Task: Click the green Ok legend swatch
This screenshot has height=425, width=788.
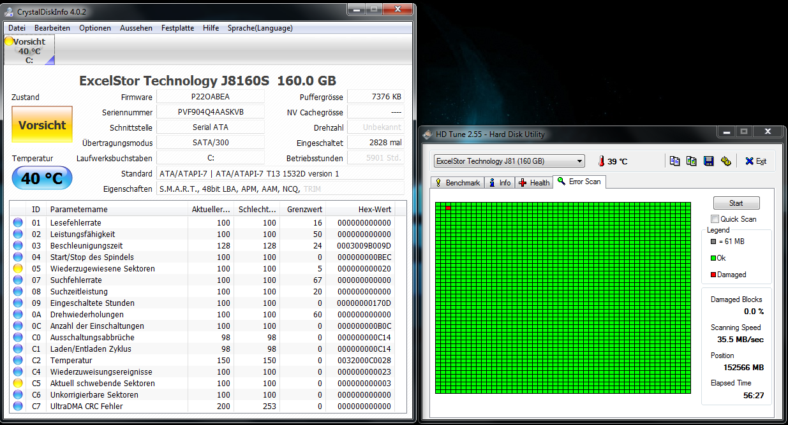Action: coord(713,258)
